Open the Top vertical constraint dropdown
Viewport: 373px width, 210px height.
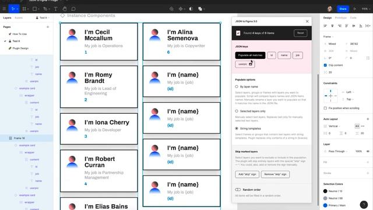(x=350, y=99)
